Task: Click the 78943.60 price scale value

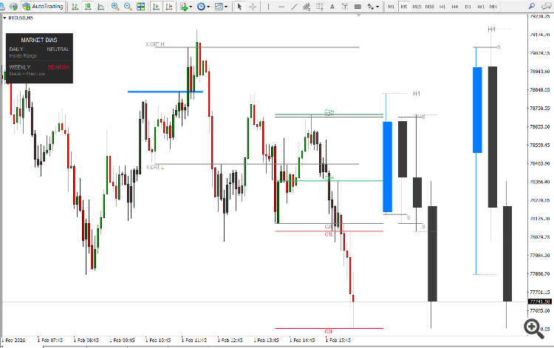Action: point(540,72)
